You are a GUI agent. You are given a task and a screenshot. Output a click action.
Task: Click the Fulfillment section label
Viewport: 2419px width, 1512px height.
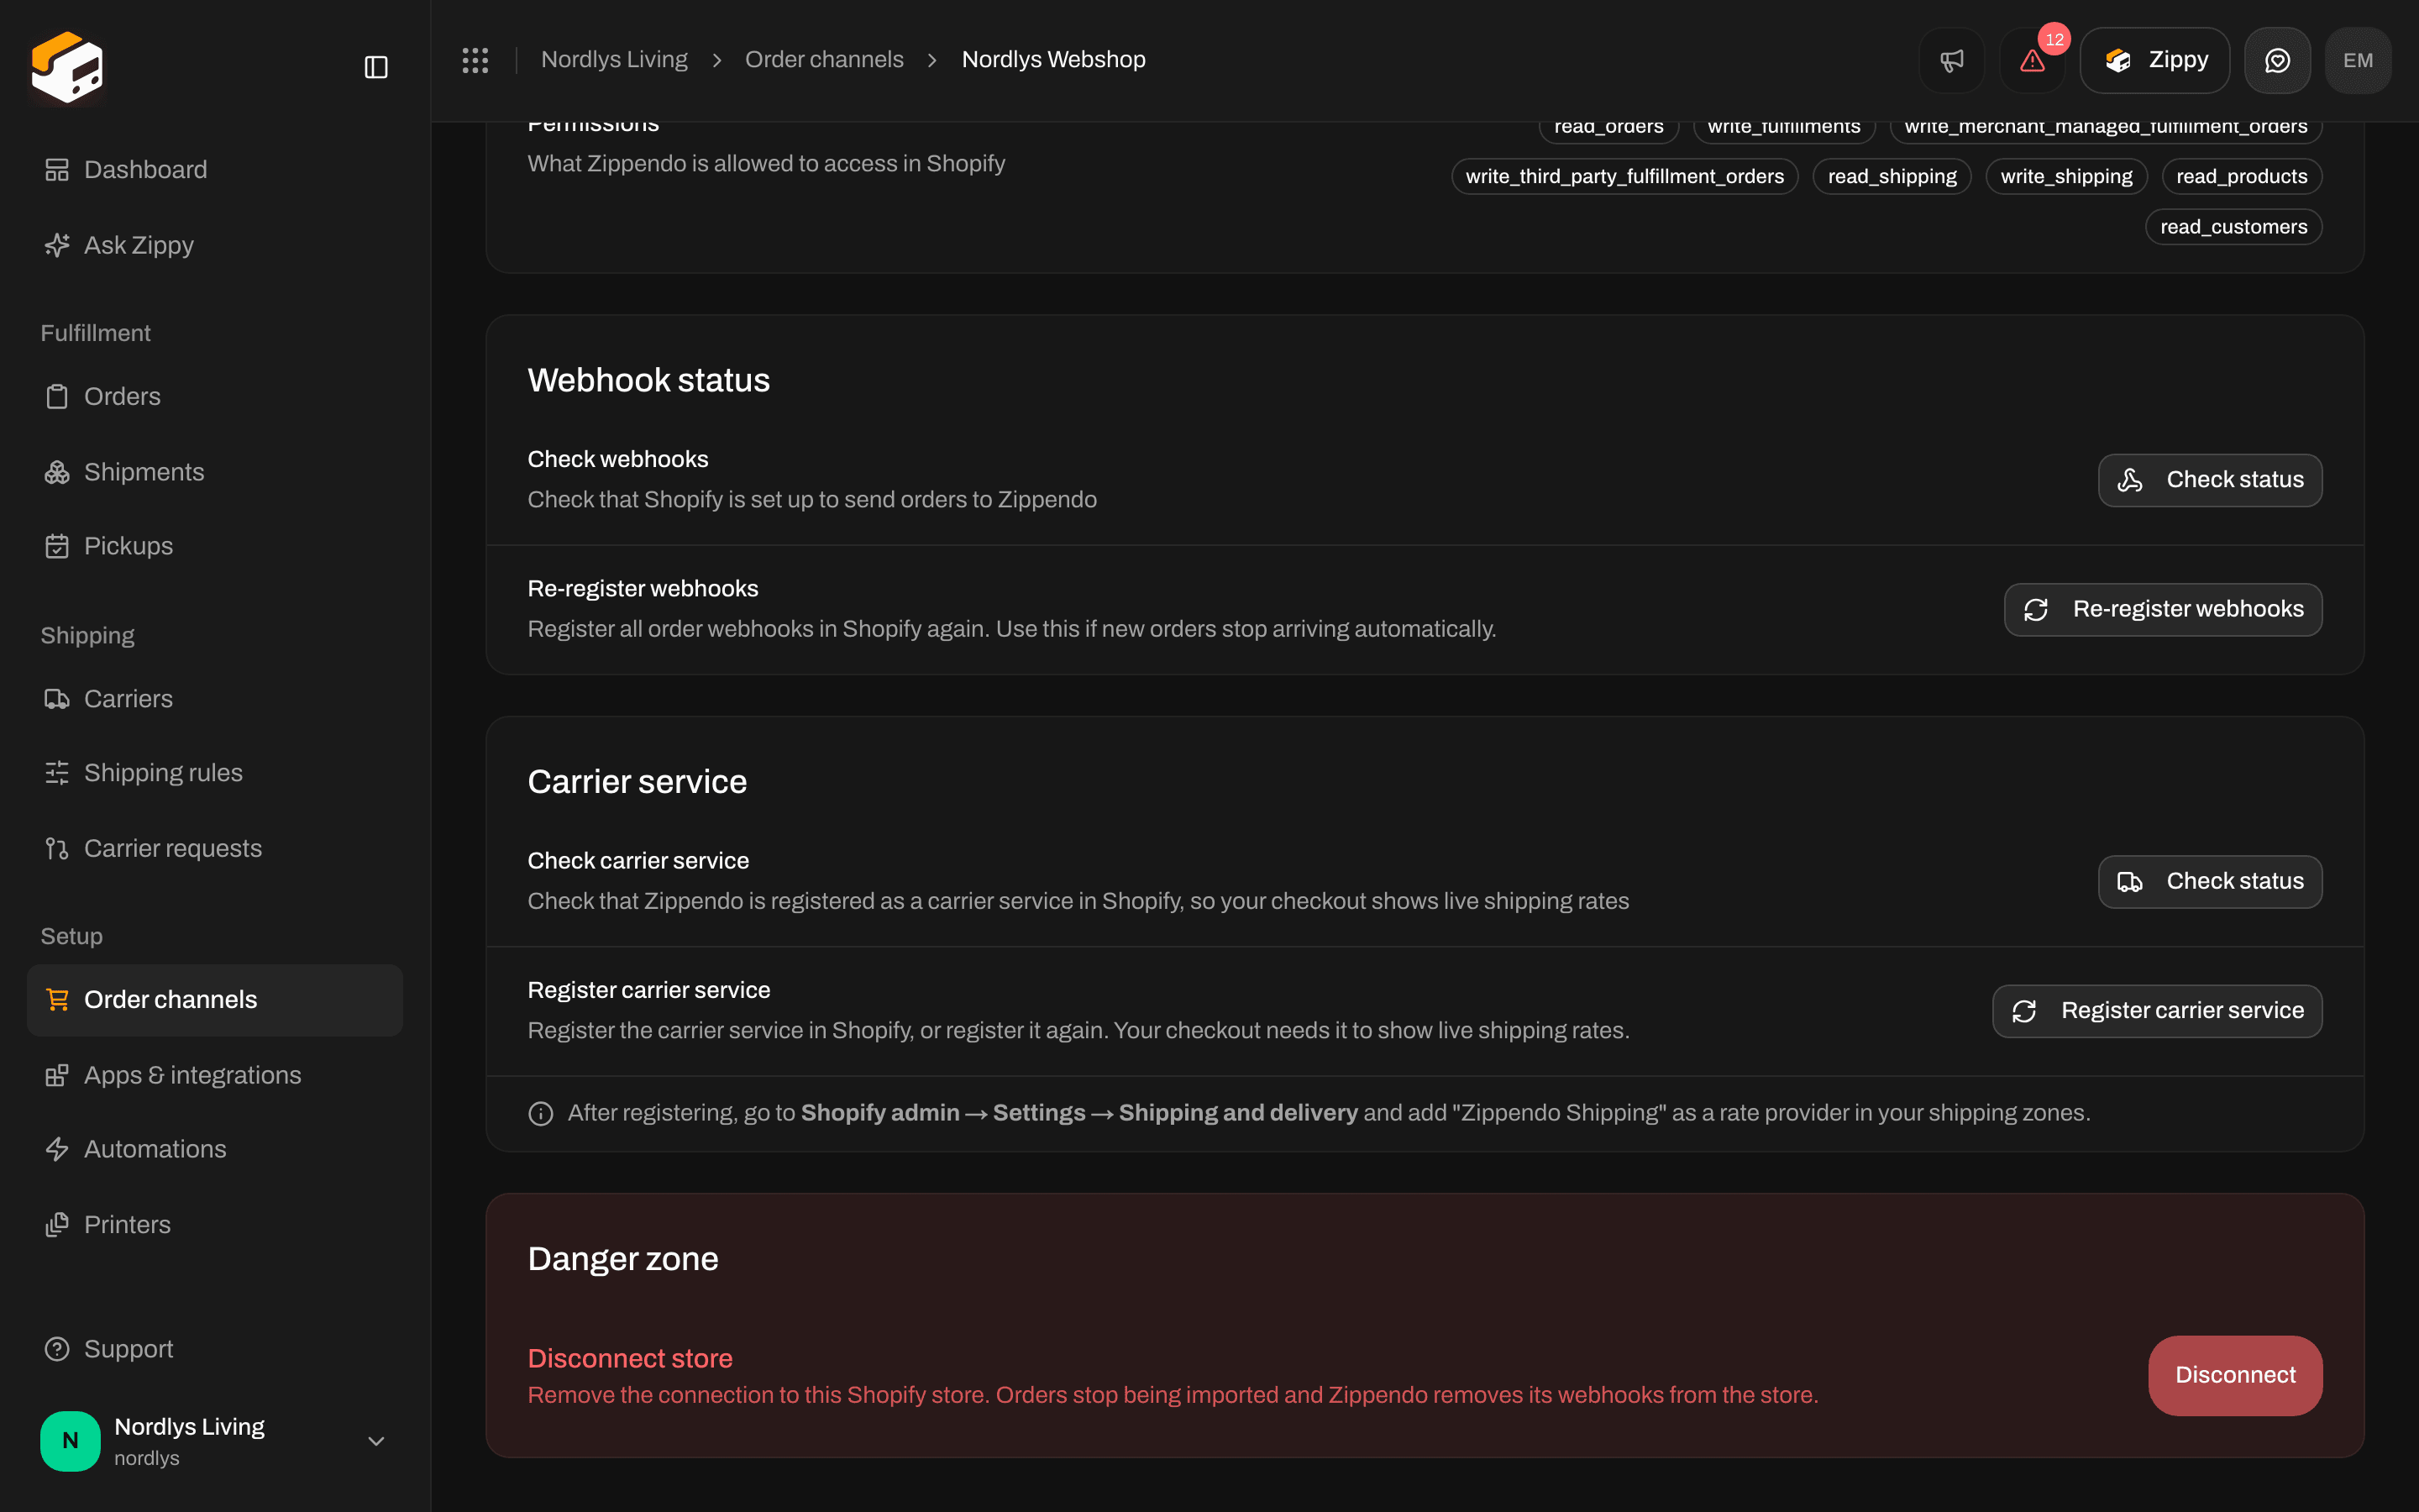click(x=95, y=333)
